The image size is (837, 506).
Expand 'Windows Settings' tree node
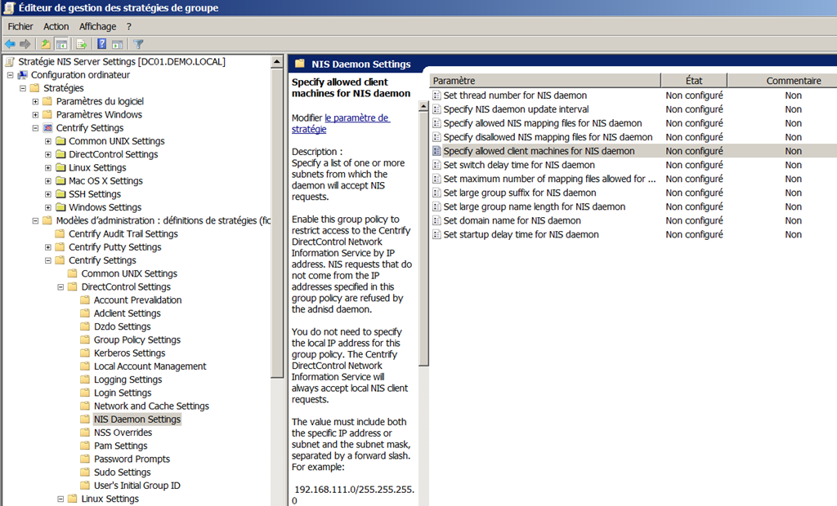click(48, 207)
